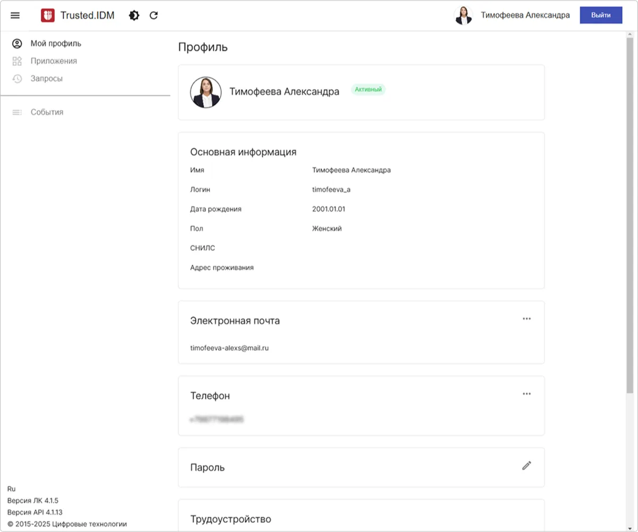Click the Ru language selector
Screen dimensions: 638x532
click(12, 488)
